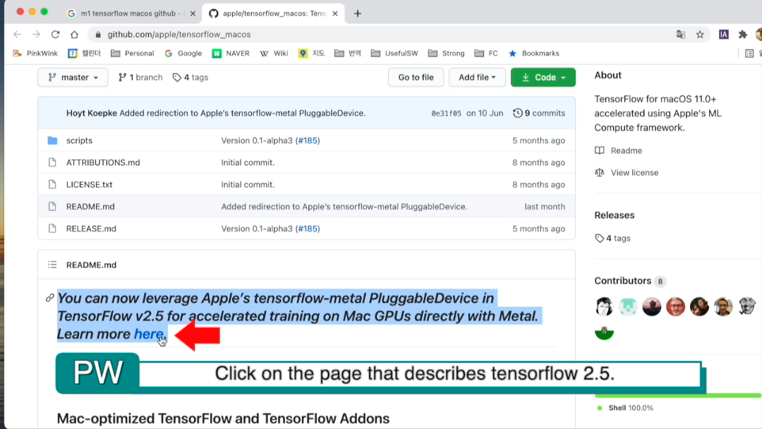
Task: Open the NAVER bookmark
Action: click(x=231, y=54)
